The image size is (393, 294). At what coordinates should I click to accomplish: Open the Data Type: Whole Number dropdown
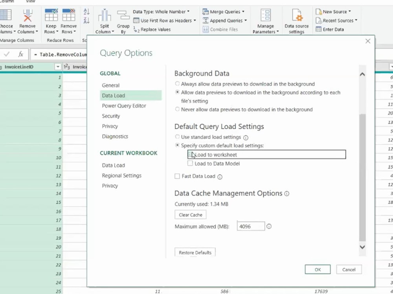click(161, 12)
